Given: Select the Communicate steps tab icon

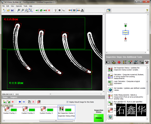Looking at the screenshot, I should pyautogui.click(x=142, y=62).
